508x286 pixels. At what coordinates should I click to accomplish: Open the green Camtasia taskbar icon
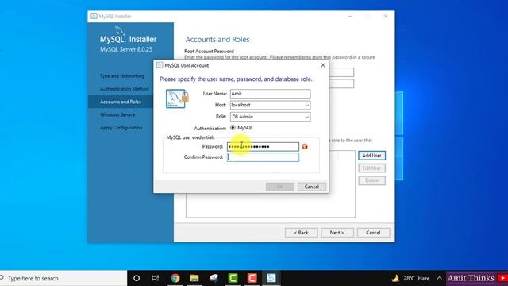point(233,278)
